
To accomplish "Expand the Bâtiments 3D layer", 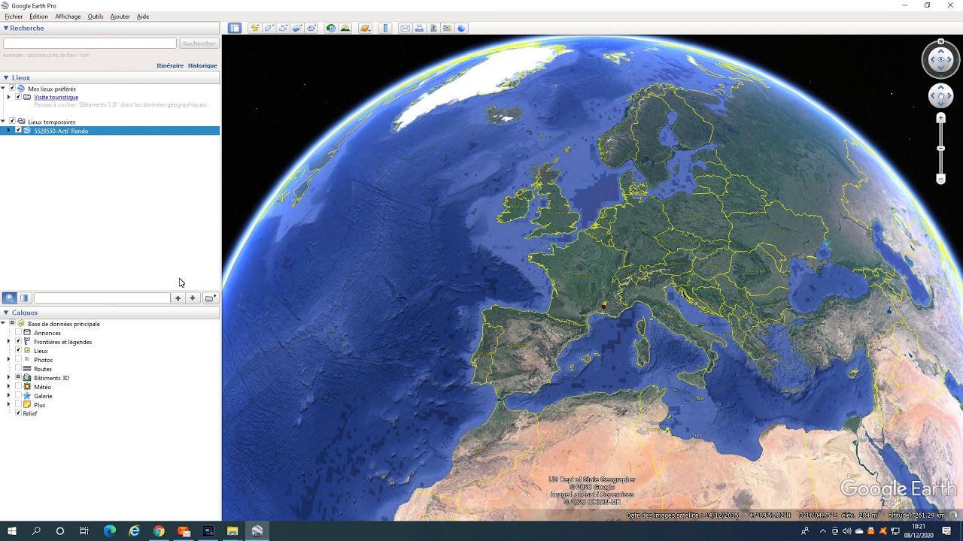I will point(8,378).
